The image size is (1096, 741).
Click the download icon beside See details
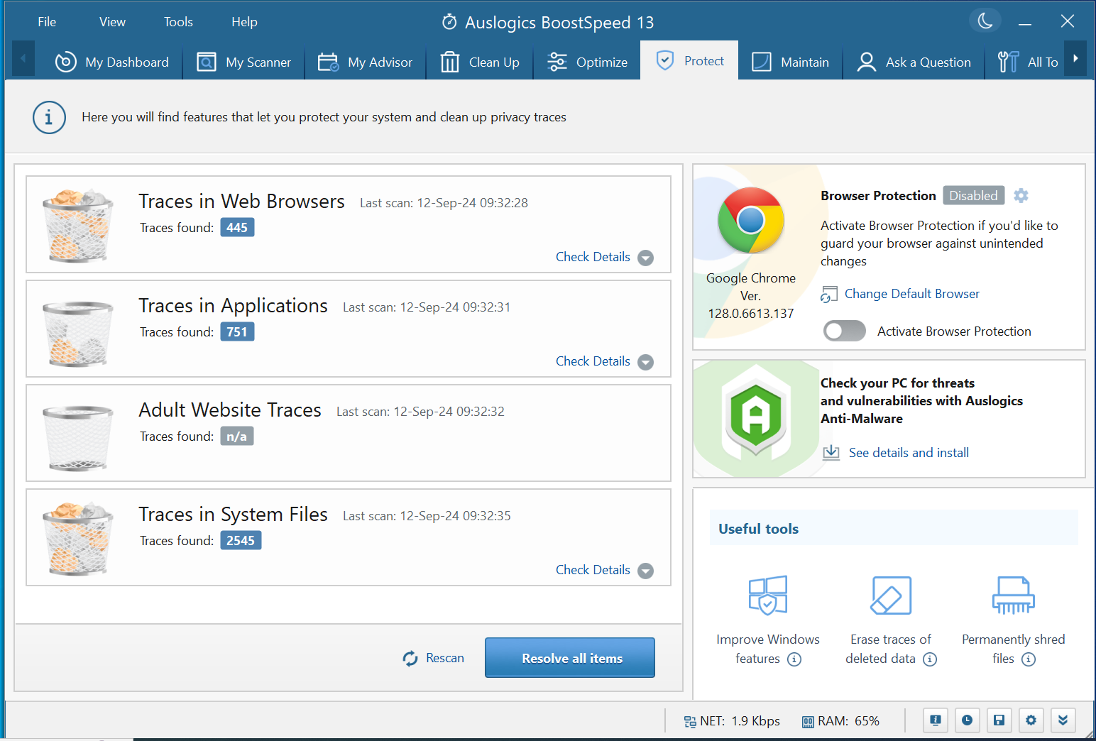click(x=831, y=453)
